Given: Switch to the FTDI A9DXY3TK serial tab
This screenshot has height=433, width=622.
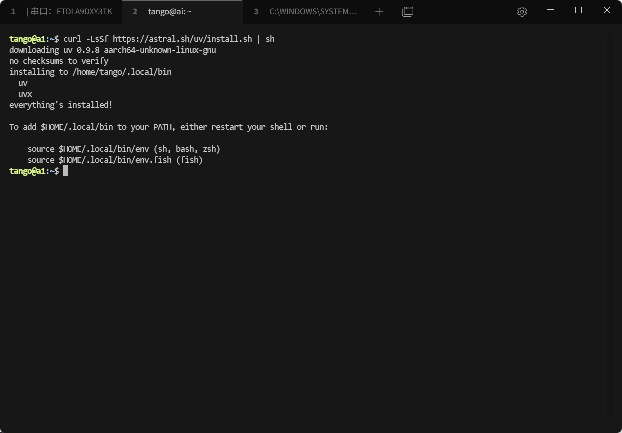Looking at the screenshot, I should click(61, 12).
